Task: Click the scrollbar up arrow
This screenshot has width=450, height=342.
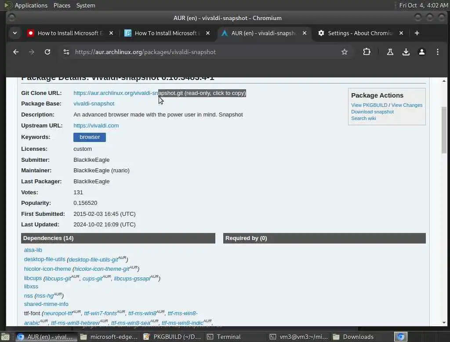Action: [444, 81]
